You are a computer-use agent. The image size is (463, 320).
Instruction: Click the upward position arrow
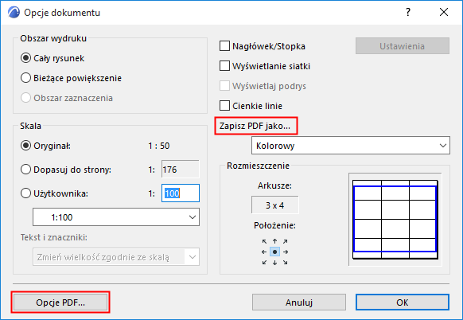pyautogui.click(x=275, y=241)
